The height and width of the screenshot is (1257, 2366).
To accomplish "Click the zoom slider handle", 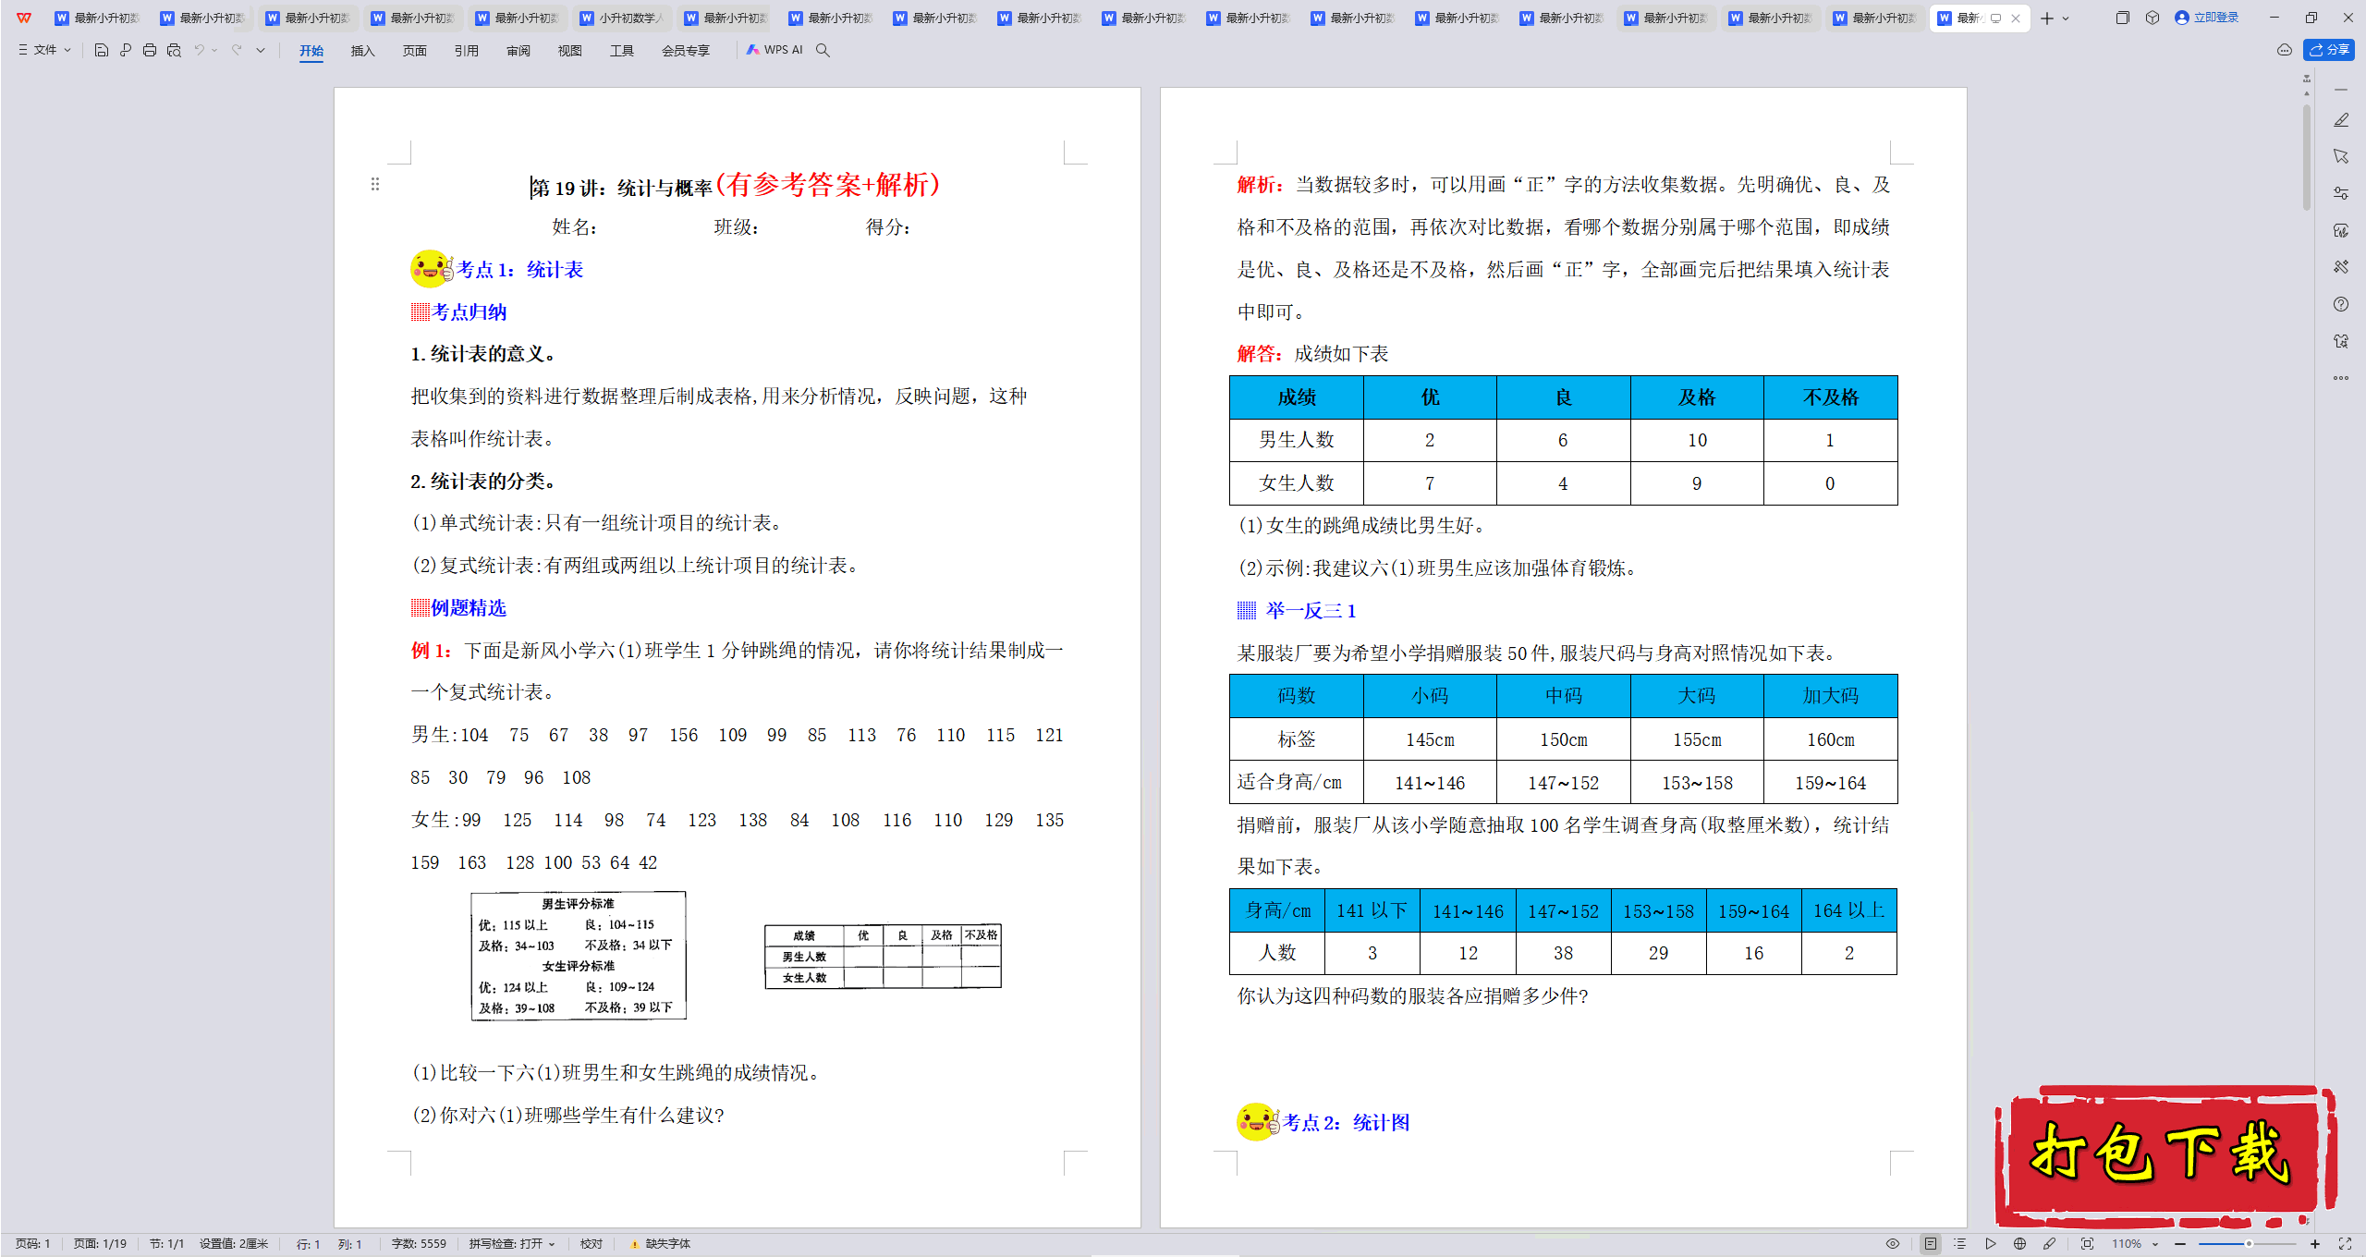I will pyautogui.click(x=2248, y=1244).
